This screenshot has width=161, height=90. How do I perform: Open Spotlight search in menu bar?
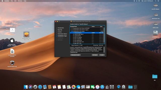click(x=155, y=1)
